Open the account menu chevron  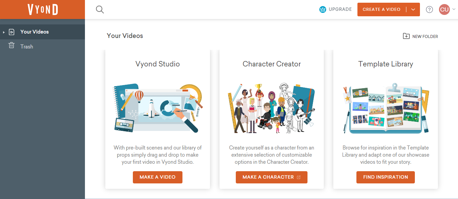(454, 9)
